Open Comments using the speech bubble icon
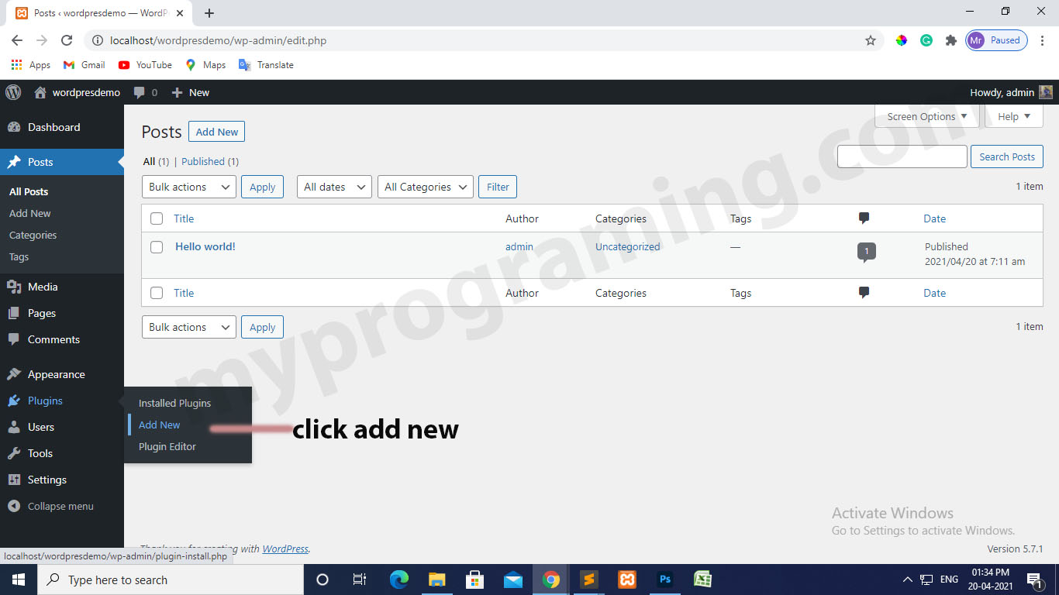Image resolution: width=1059 pixels, height=595 pixels. point(16,339)
